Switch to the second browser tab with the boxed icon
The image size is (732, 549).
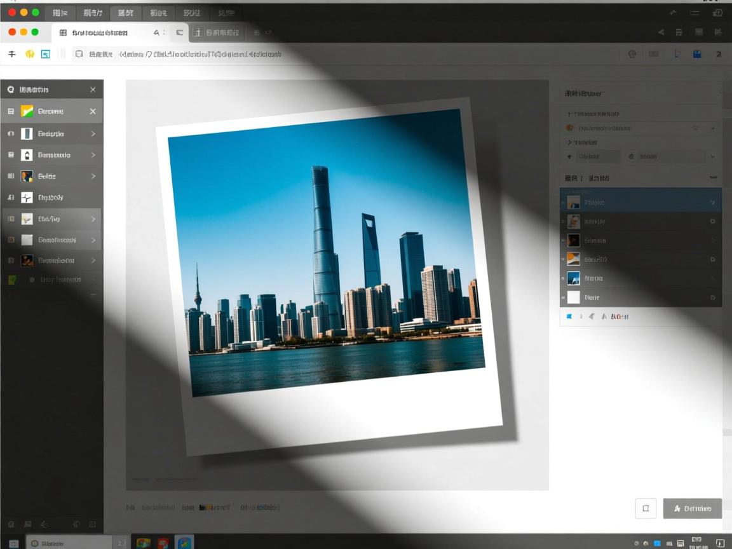click(216, 32)
